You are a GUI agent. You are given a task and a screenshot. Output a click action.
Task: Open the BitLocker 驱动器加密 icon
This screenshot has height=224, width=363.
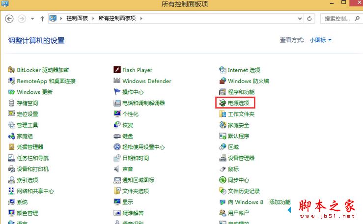(11, 70)
